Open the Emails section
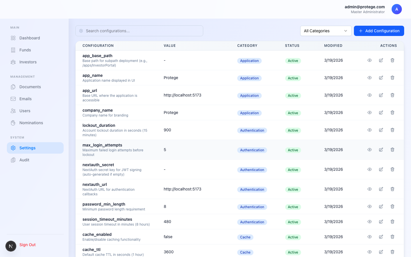The width and height of the screenshot is (411, 257). [25, 99]
